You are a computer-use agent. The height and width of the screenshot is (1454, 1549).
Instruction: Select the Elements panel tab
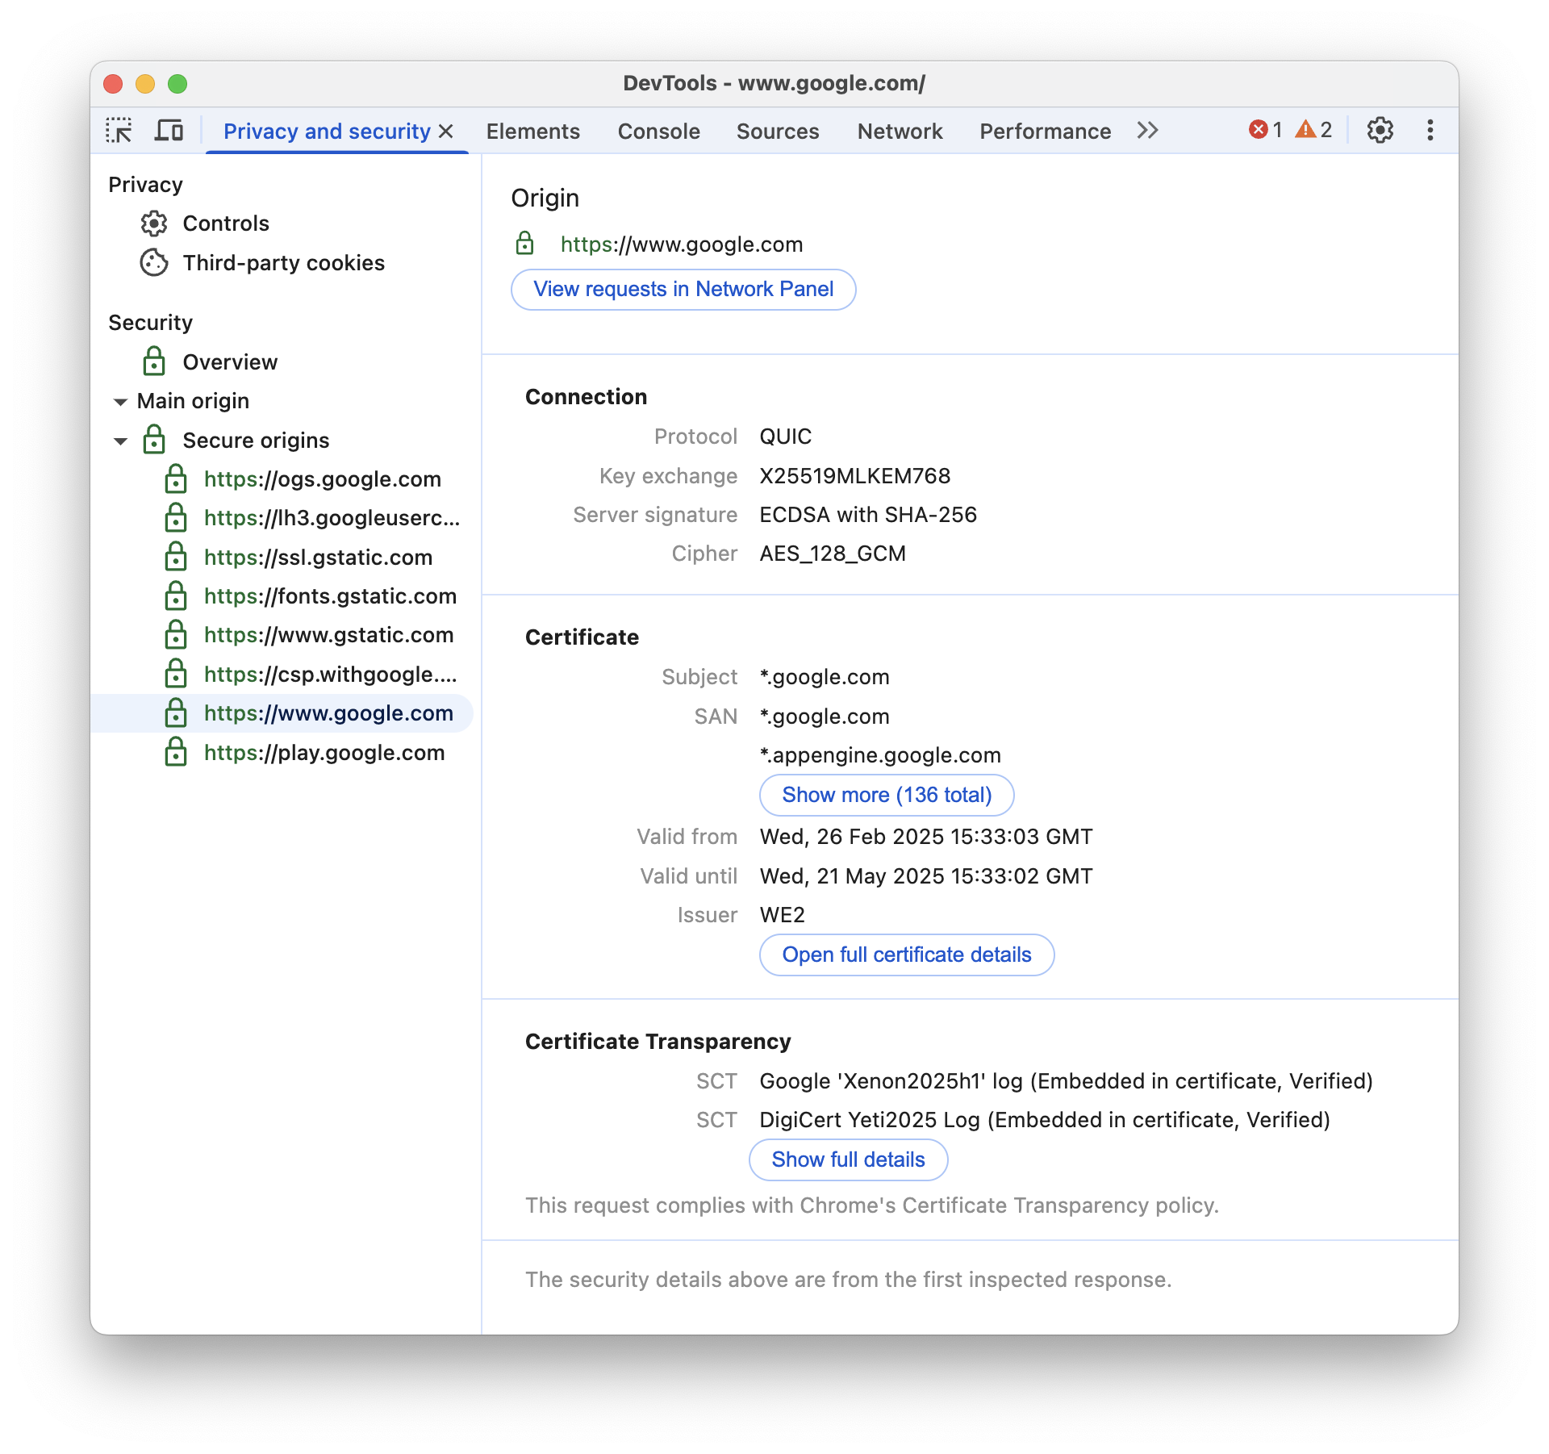tap(534, 130)
